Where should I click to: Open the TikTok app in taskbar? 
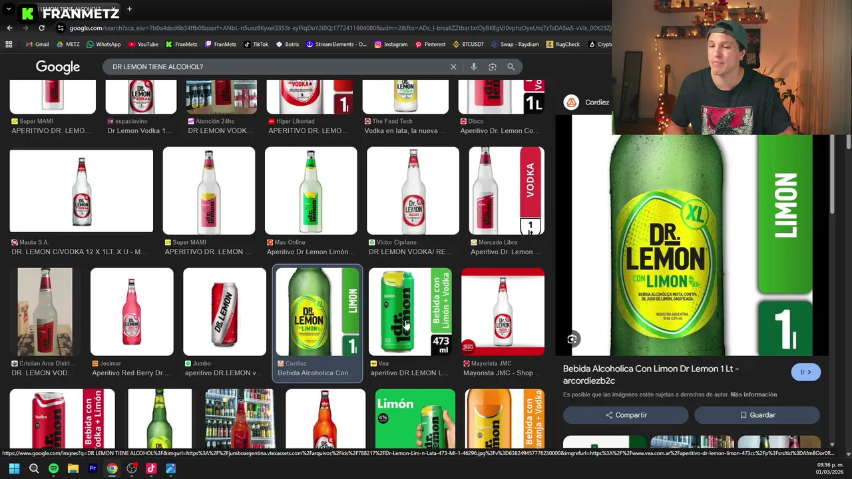pos(151,468)
